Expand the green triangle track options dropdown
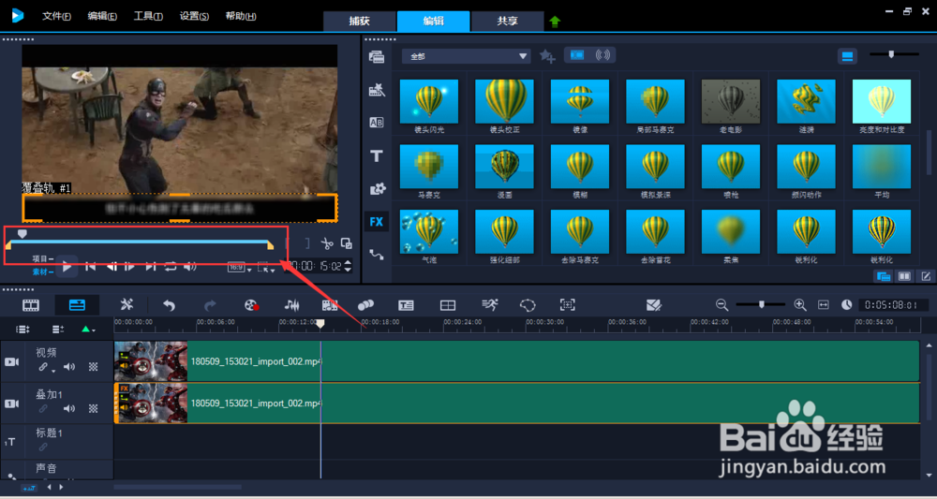The height and width of the screenshot is (499, 937). [x=88, y=330]
